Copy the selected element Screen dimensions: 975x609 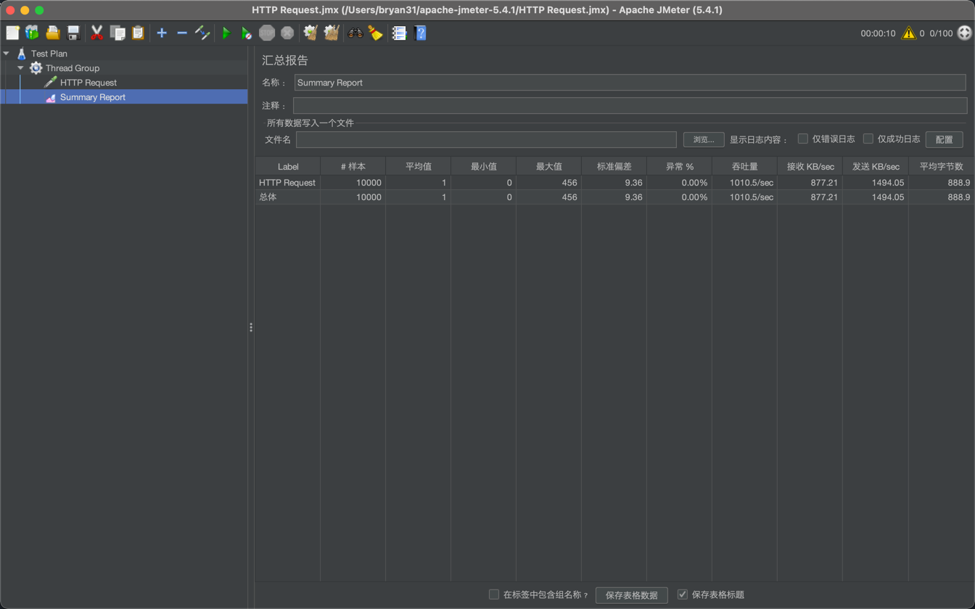pos(116,33)
